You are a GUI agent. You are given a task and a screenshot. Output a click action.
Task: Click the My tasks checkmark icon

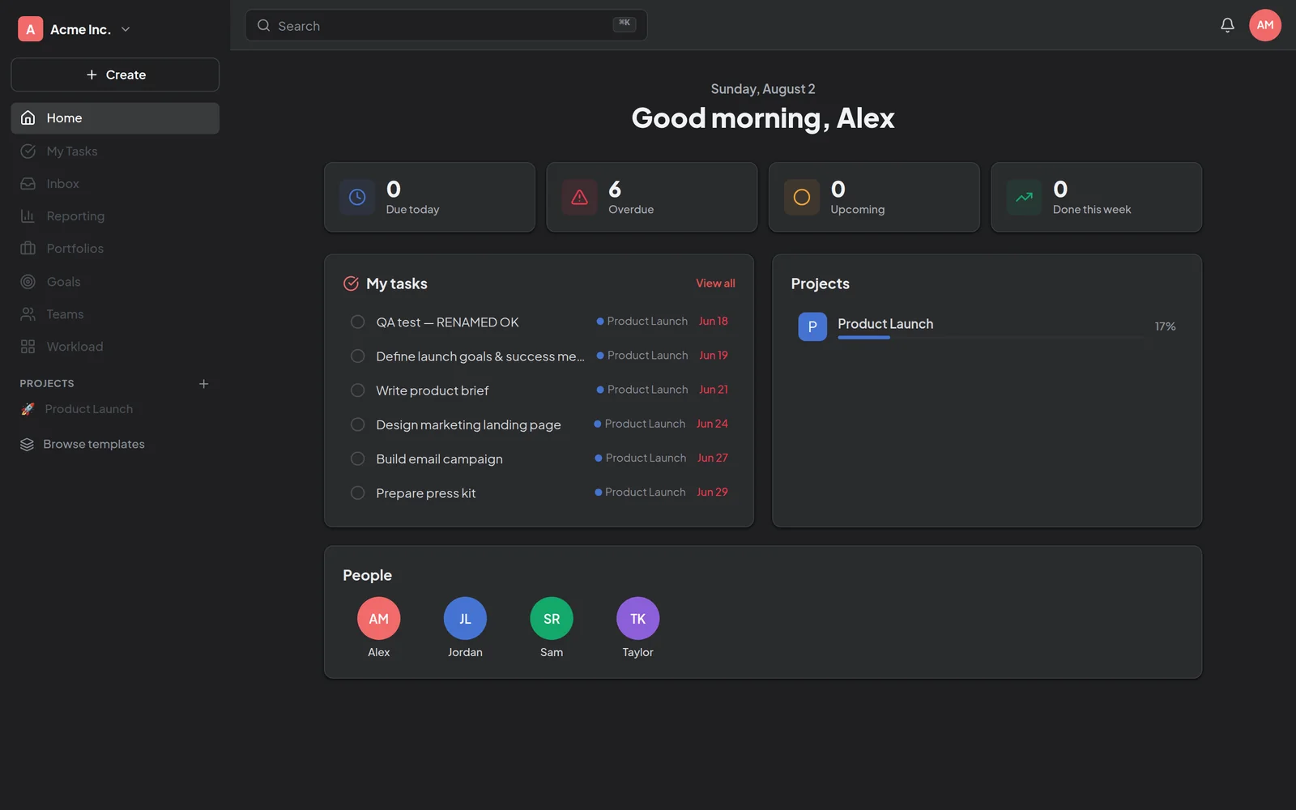351,283
